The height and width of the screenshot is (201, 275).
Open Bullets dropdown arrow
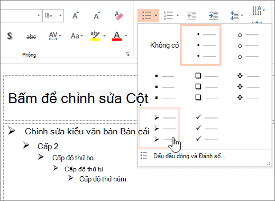click(156, 15)
